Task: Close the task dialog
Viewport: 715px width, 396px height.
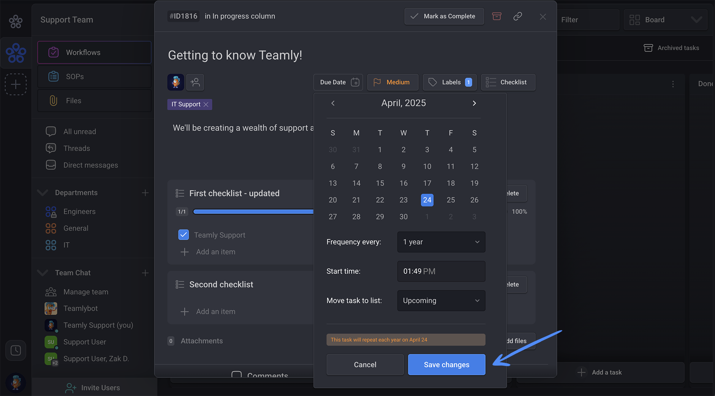Action: pyautogui.click(x=543, y=16)
